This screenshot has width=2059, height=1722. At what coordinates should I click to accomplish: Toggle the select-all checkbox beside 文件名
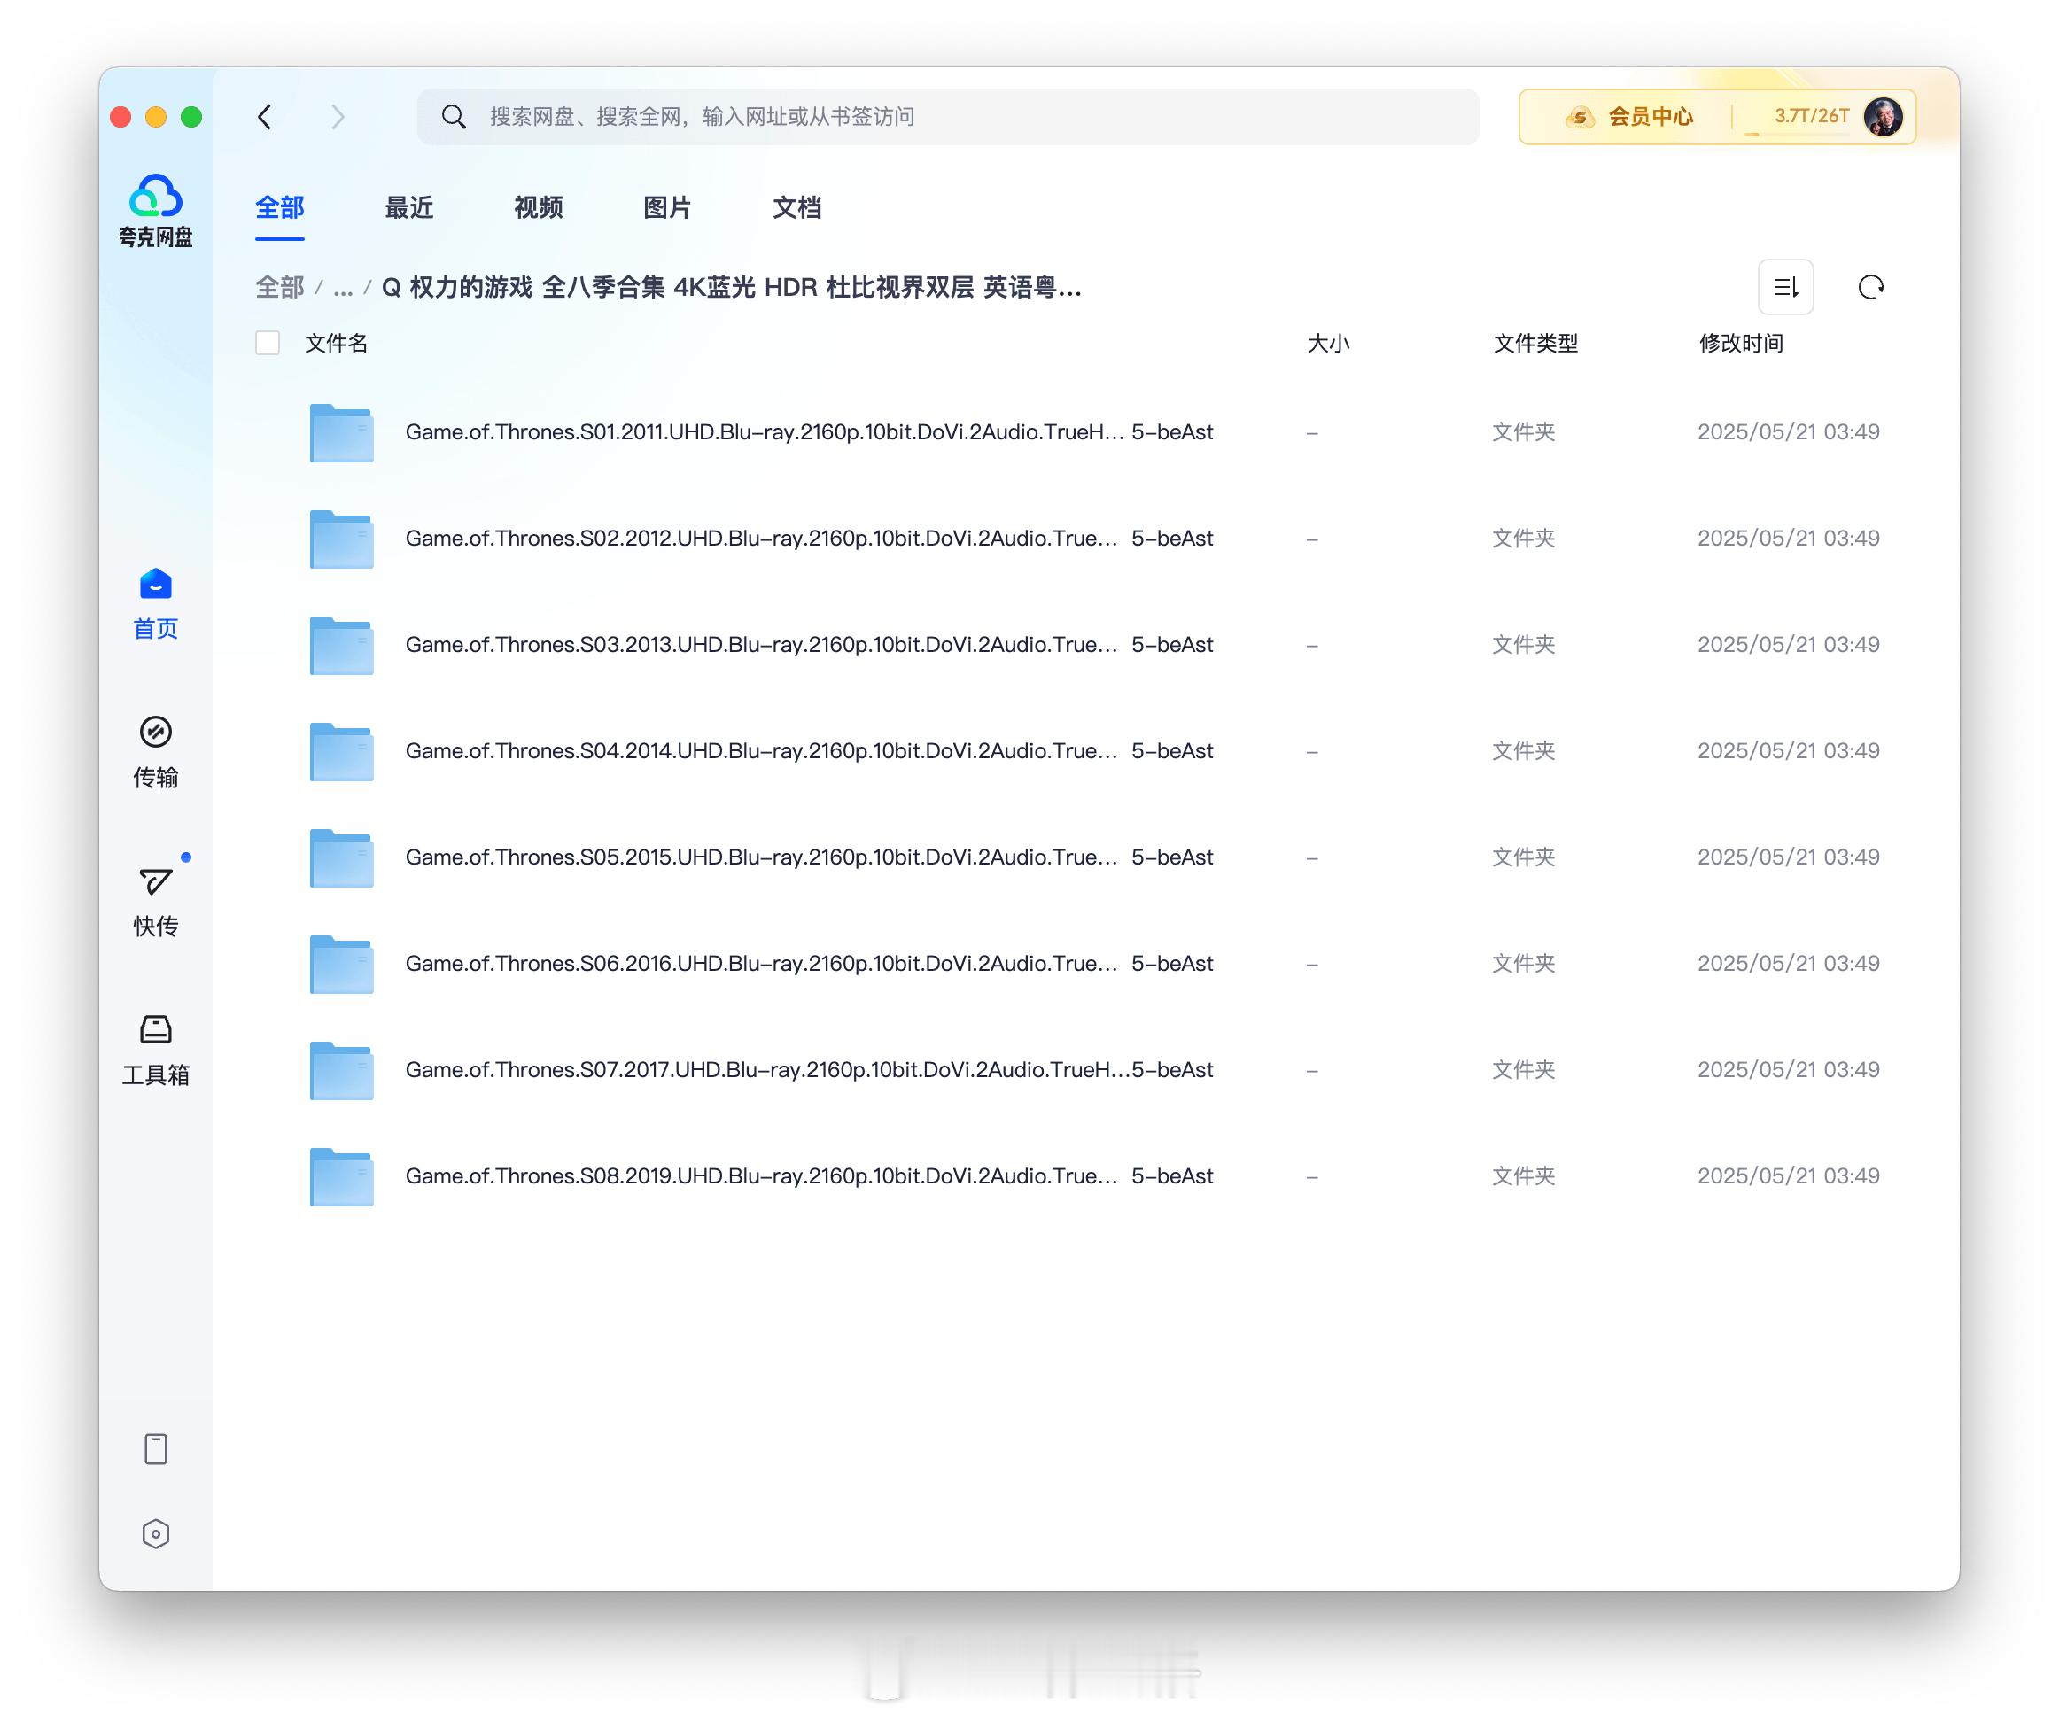(x=268, y=343)
